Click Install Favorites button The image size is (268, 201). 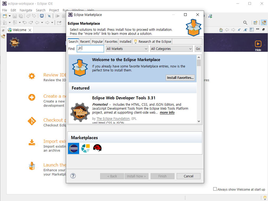[180, 78]
